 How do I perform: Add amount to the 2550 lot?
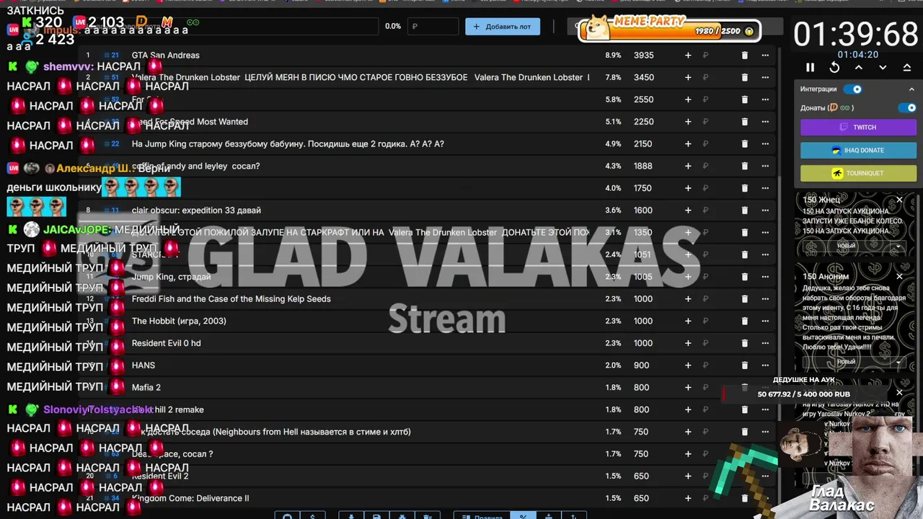point(688,99)
